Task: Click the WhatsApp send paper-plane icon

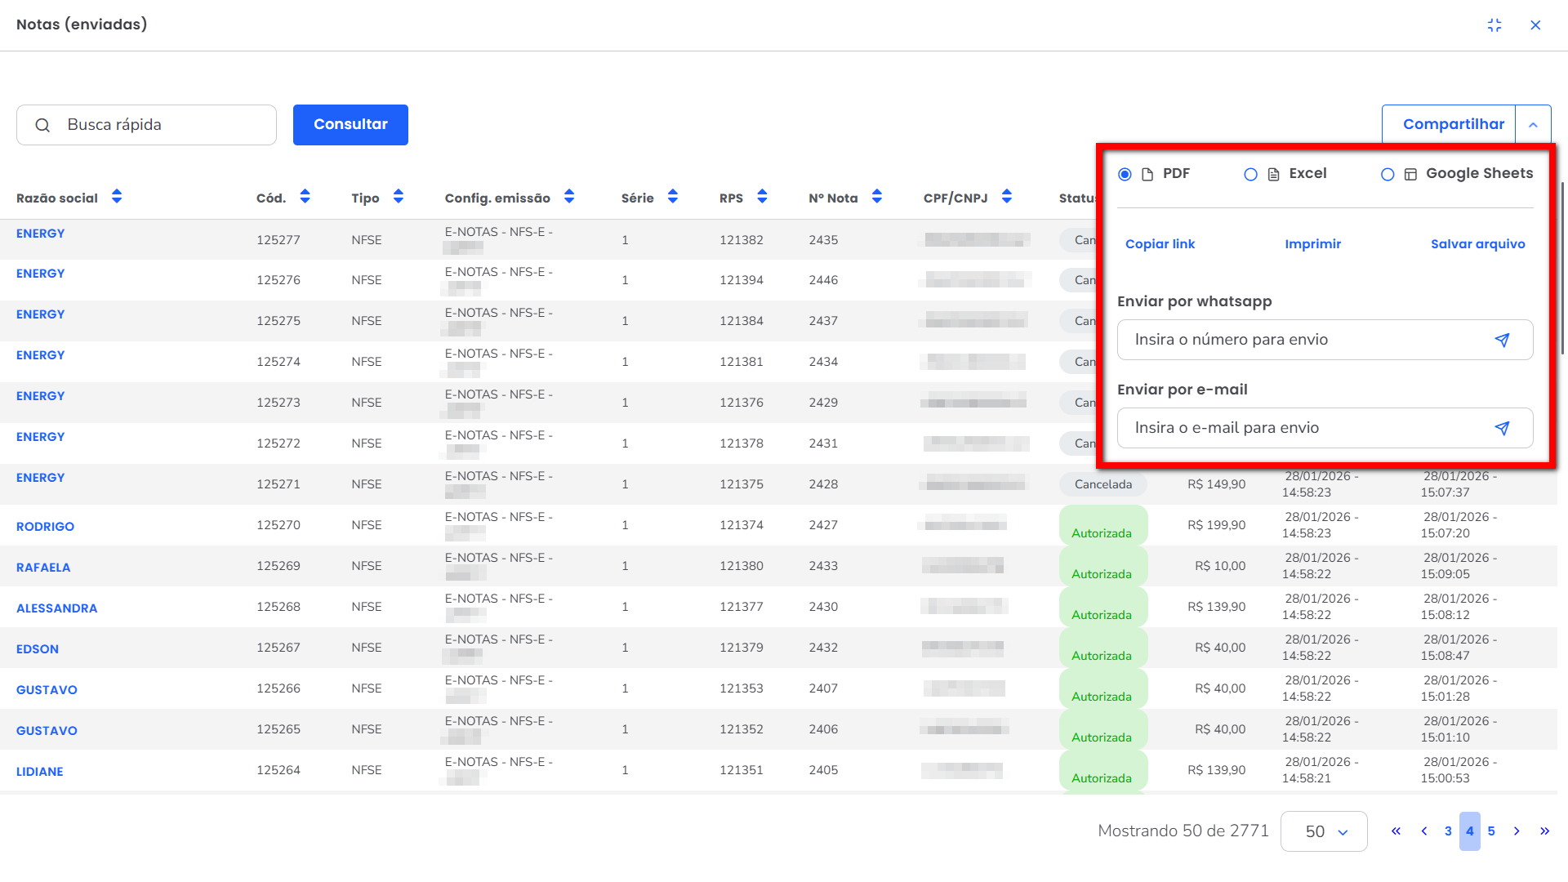Action: tap(1502, 340)
